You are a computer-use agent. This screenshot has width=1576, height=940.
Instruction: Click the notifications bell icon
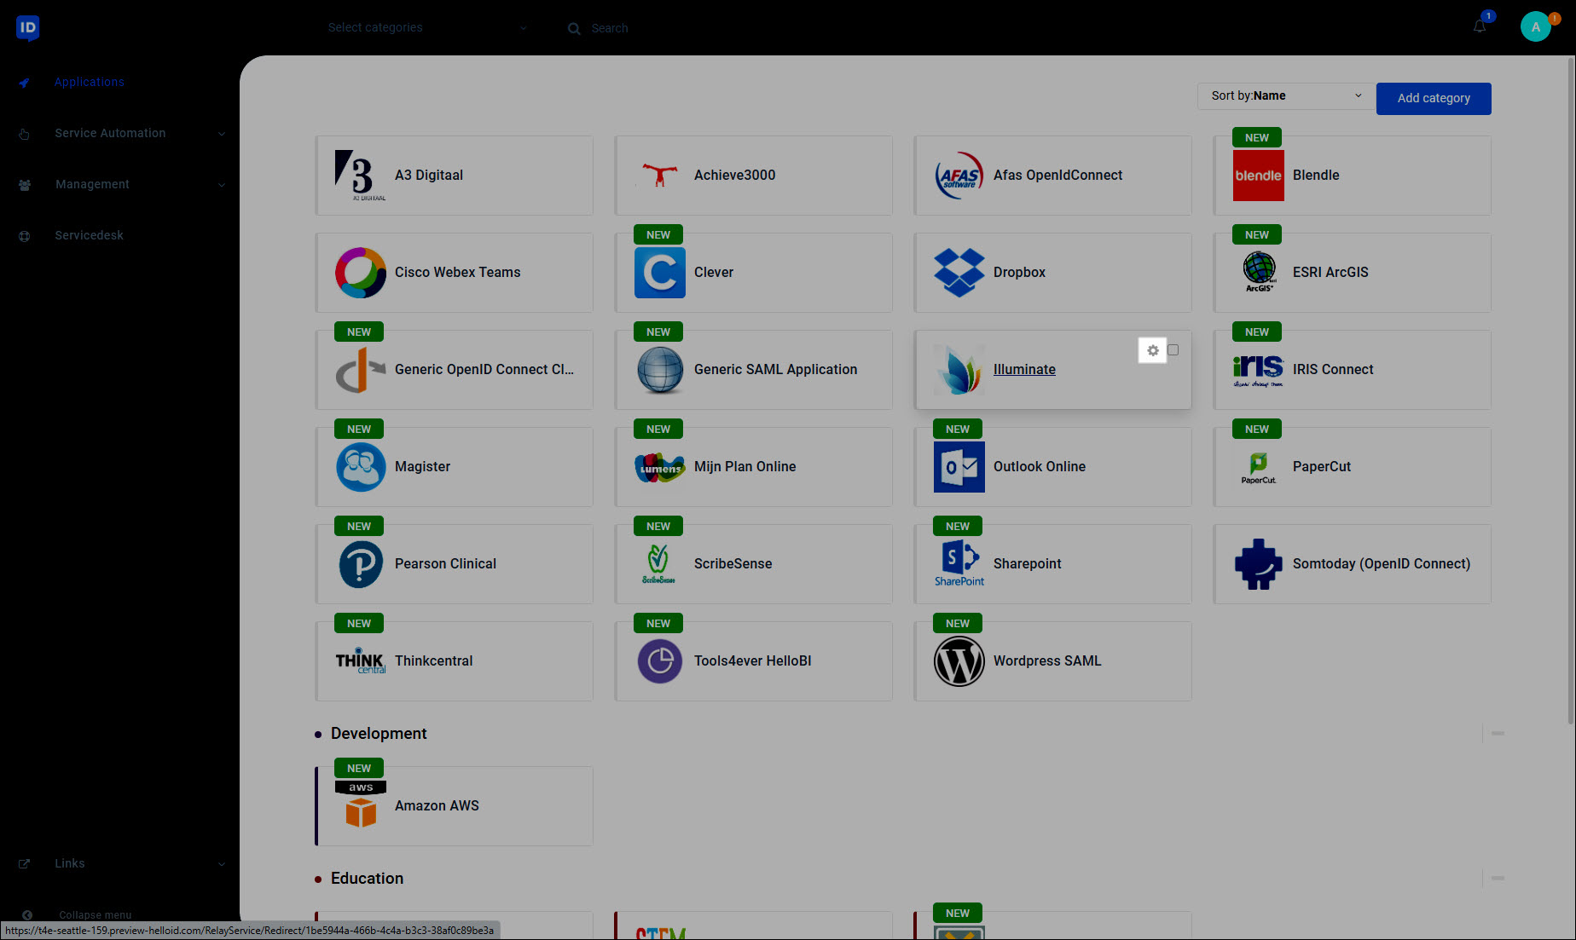(x=1480, y=26)
